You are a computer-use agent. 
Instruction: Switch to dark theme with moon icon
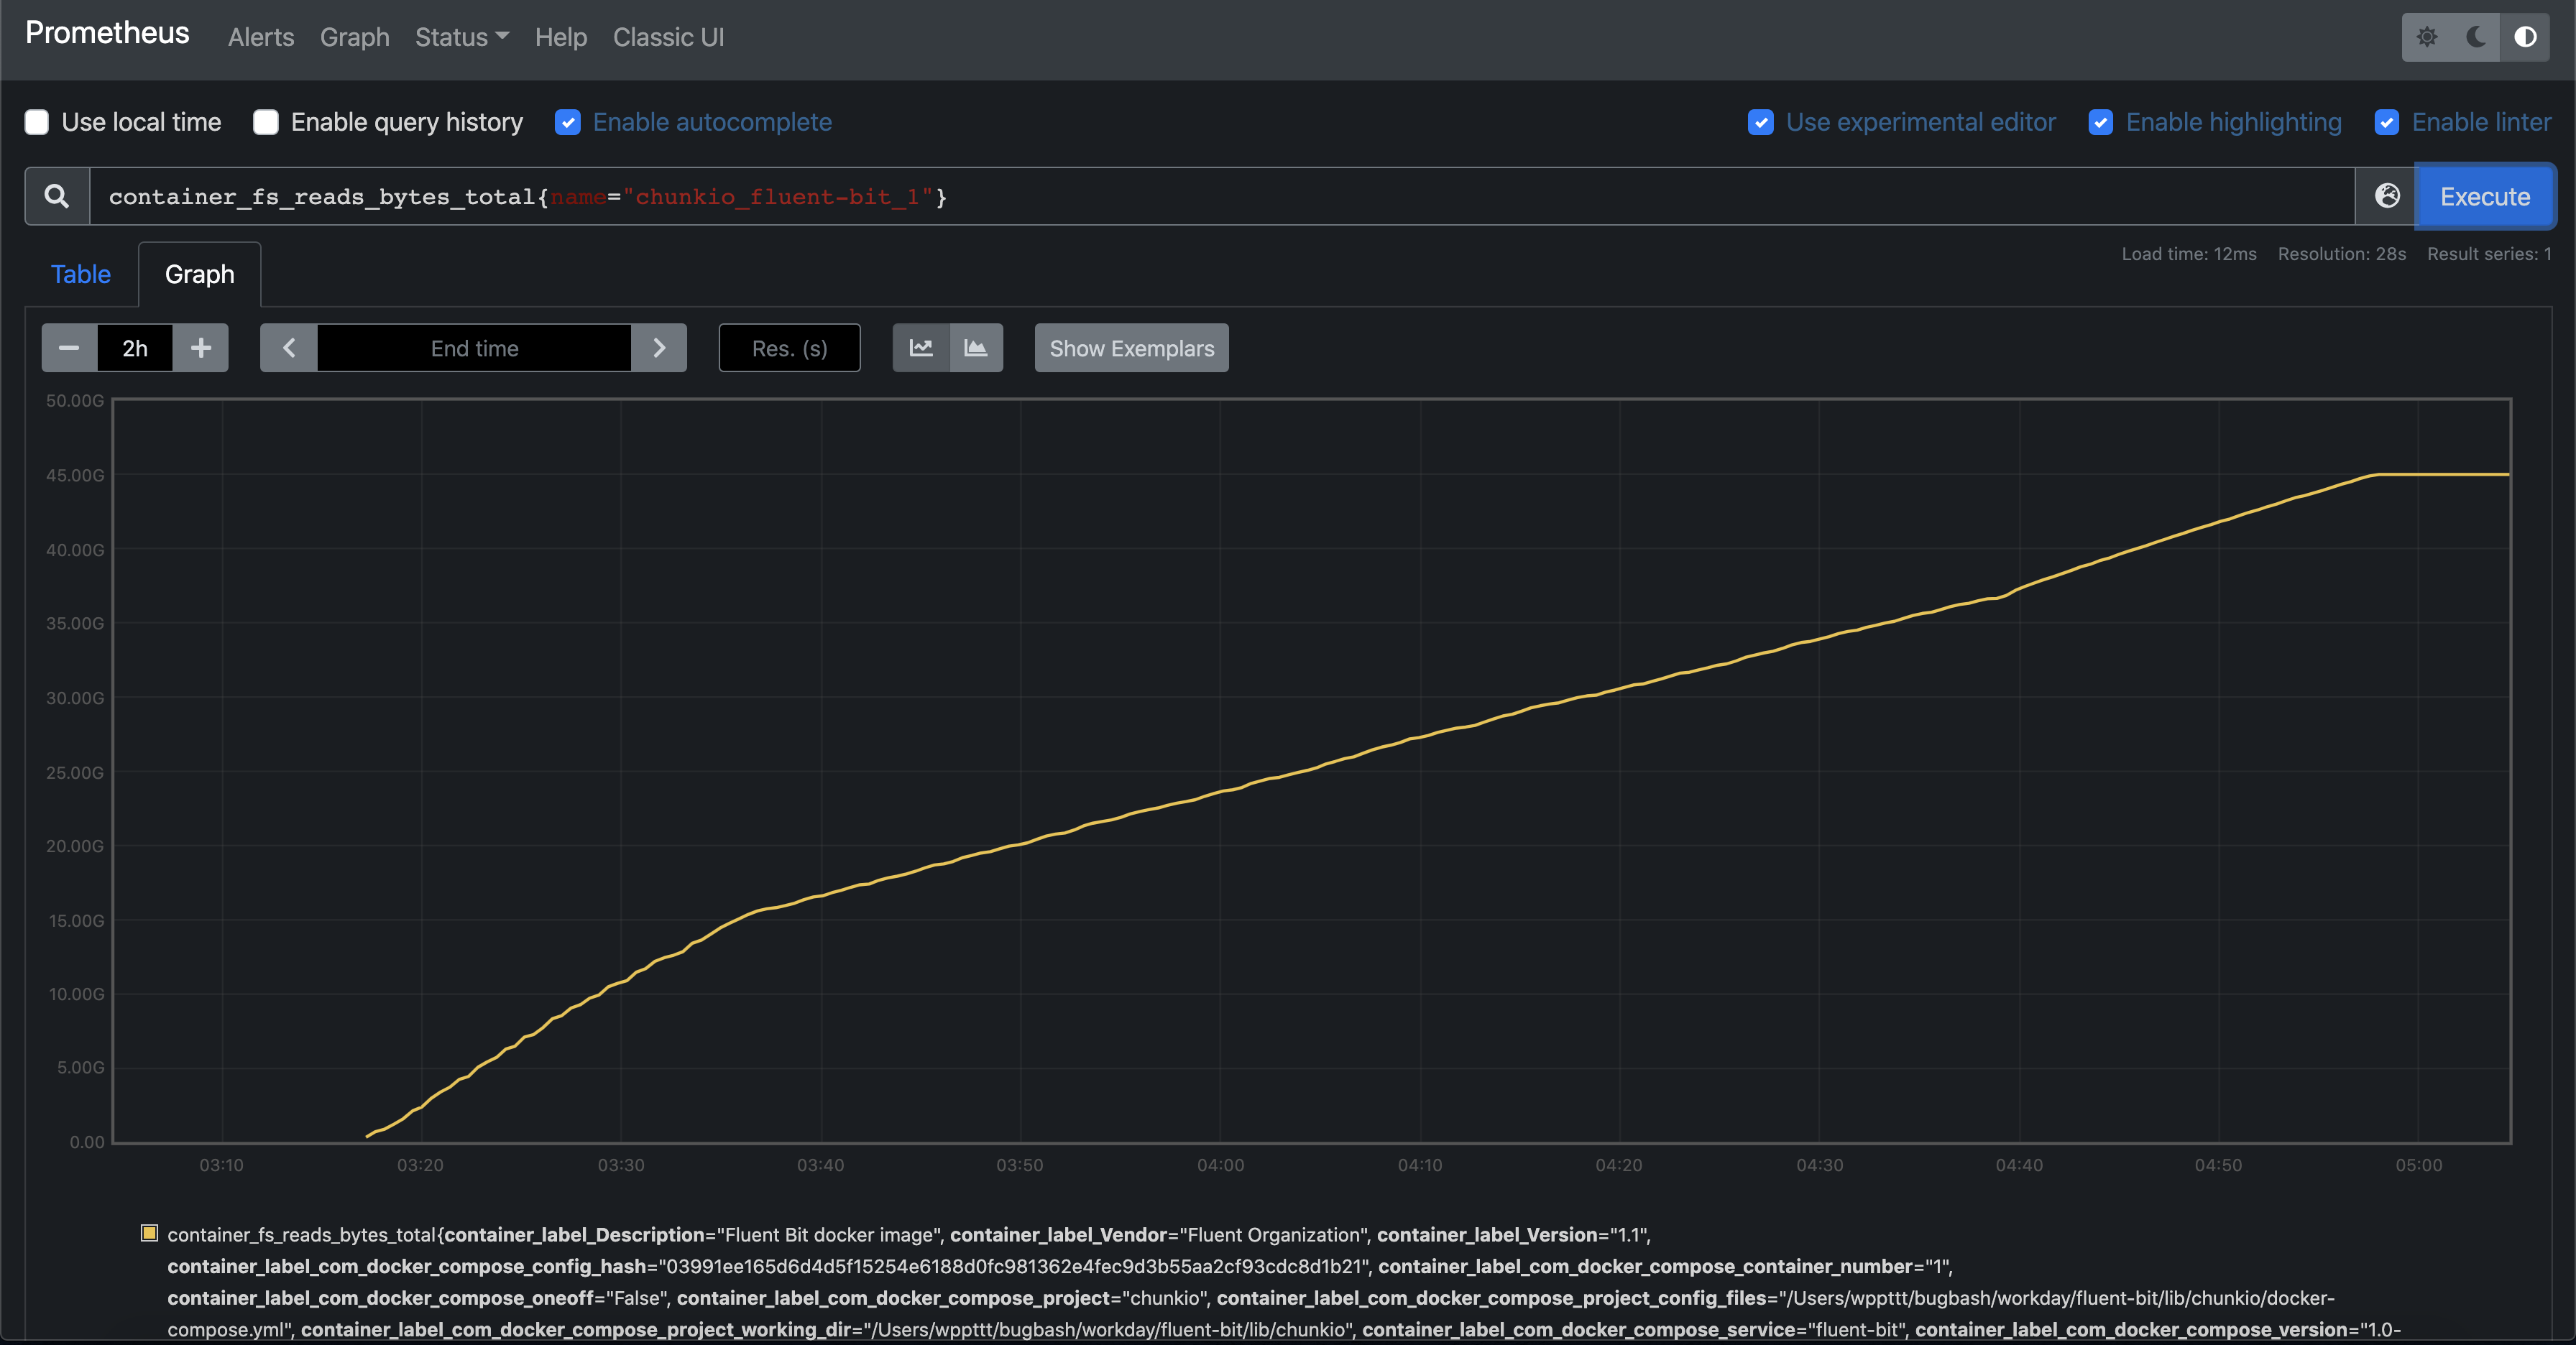[2475, 37]
